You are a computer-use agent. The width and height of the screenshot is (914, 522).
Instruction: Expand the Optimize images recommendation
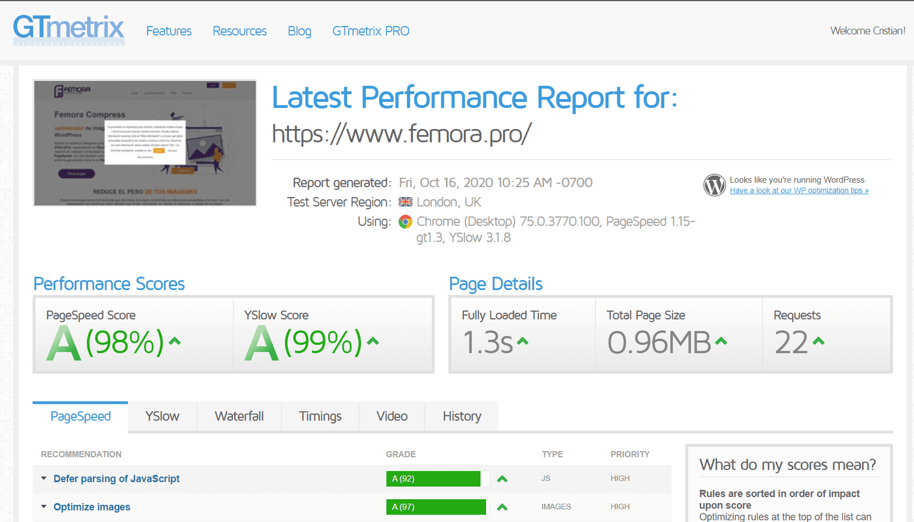pos(43,506)
